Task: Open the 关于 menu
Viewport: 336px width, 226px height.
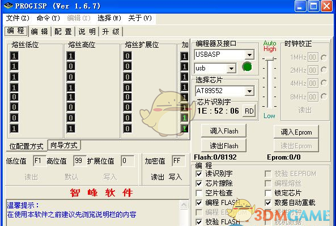Action: (x=140, y=18)
